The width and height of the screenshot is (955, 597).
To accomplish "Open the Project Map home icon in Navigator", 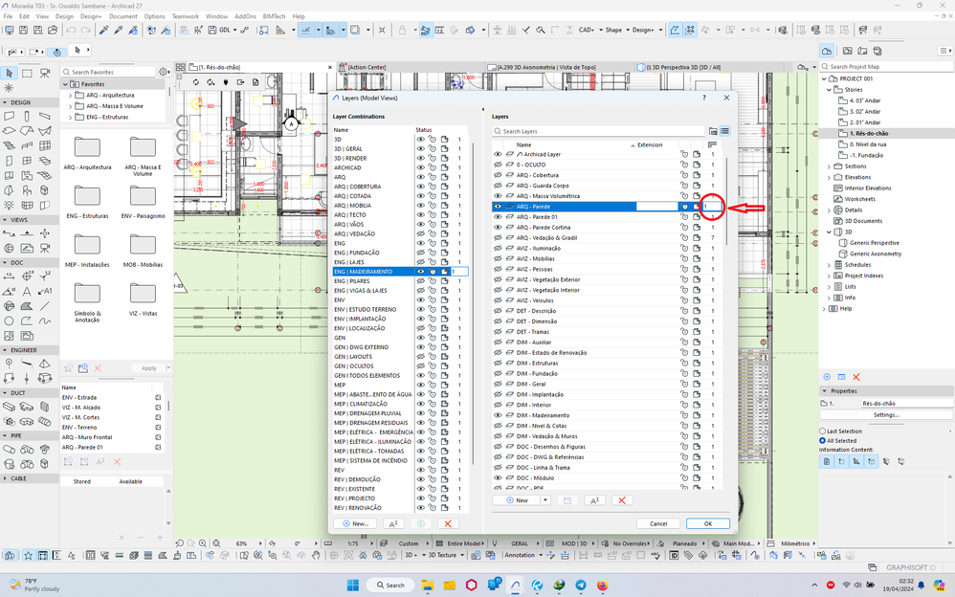I will (x=827, y=51).
